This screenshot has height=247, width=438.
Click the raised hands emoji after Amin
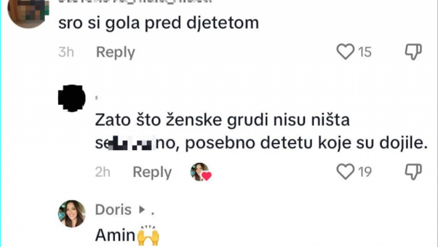[x=148, y=235]
